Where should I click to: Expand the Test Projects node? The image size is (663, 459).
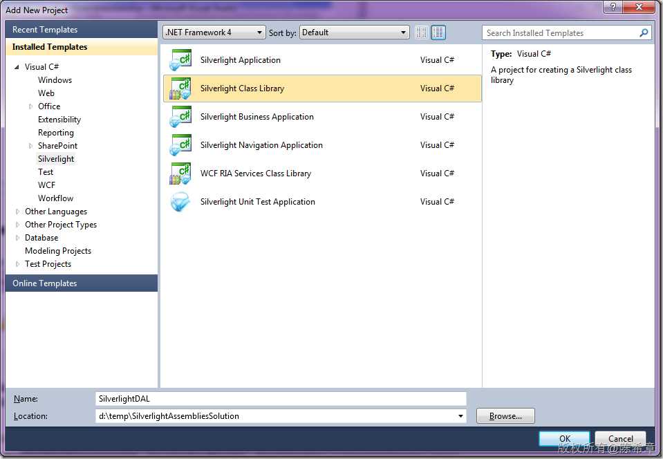(17, 264)
